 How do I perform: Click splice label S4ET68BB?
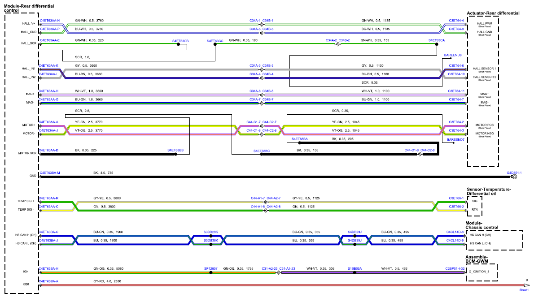tap(175, 151)
